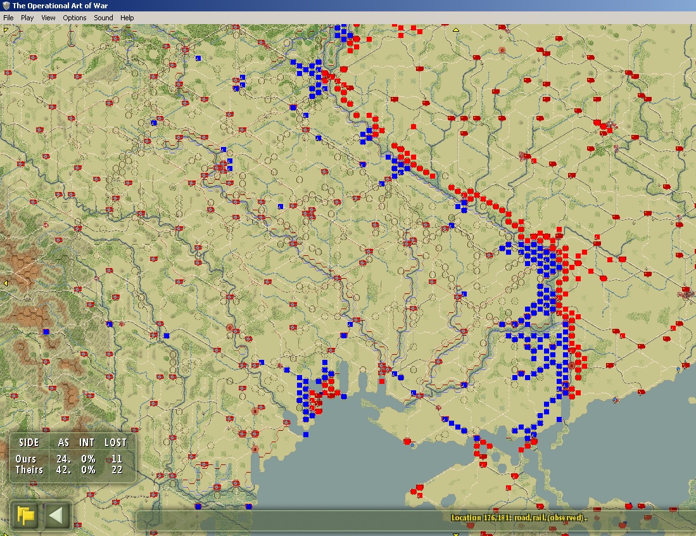
Task: Select the red unit on the southern peninsula coast
Action: pyautogui.click(x=407, y=440)
